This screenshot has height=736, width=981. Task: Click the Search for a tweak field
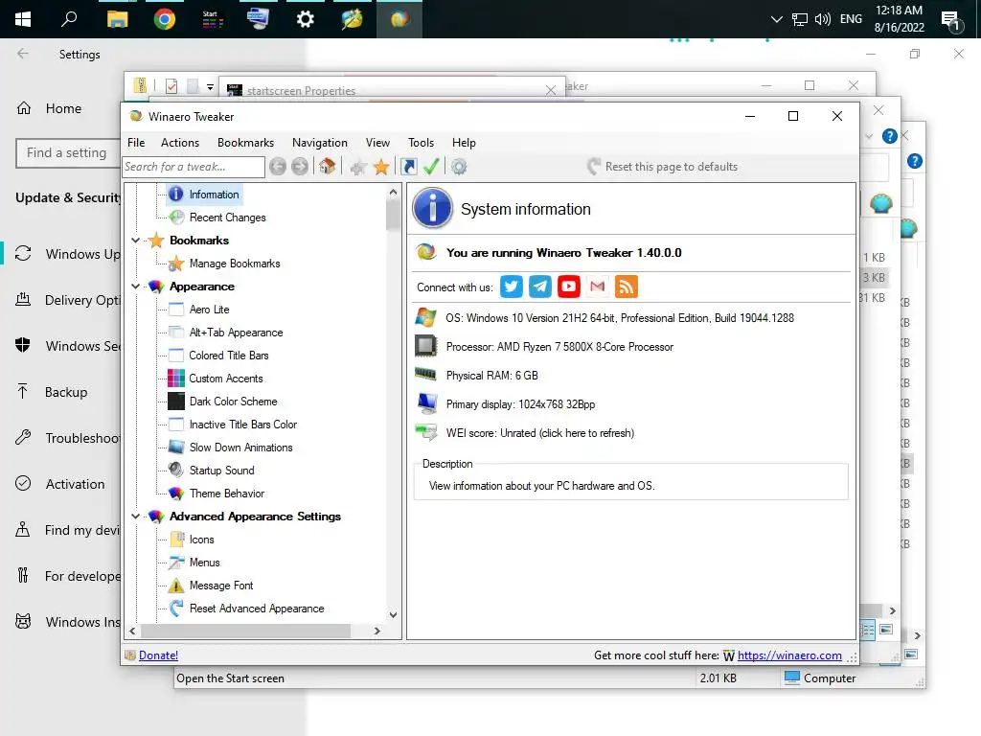click(x=194, y=167)
